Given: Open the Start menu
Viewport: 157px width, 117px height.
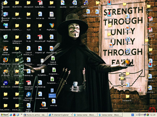Looking at the screenshot, I should pos(4,115).
